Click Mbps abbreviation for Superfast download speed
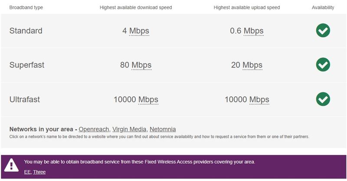The width and height of the screenshot is (347, 181). coord(141,65)
